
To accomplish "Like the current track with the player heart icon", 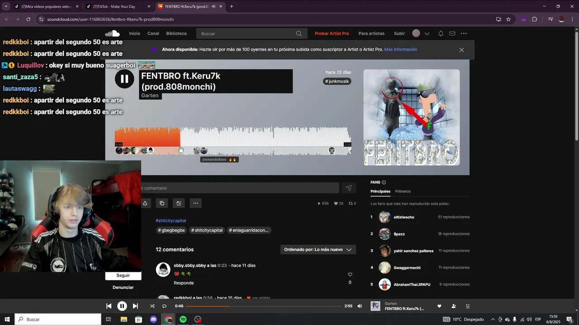I will pos(439,306).
